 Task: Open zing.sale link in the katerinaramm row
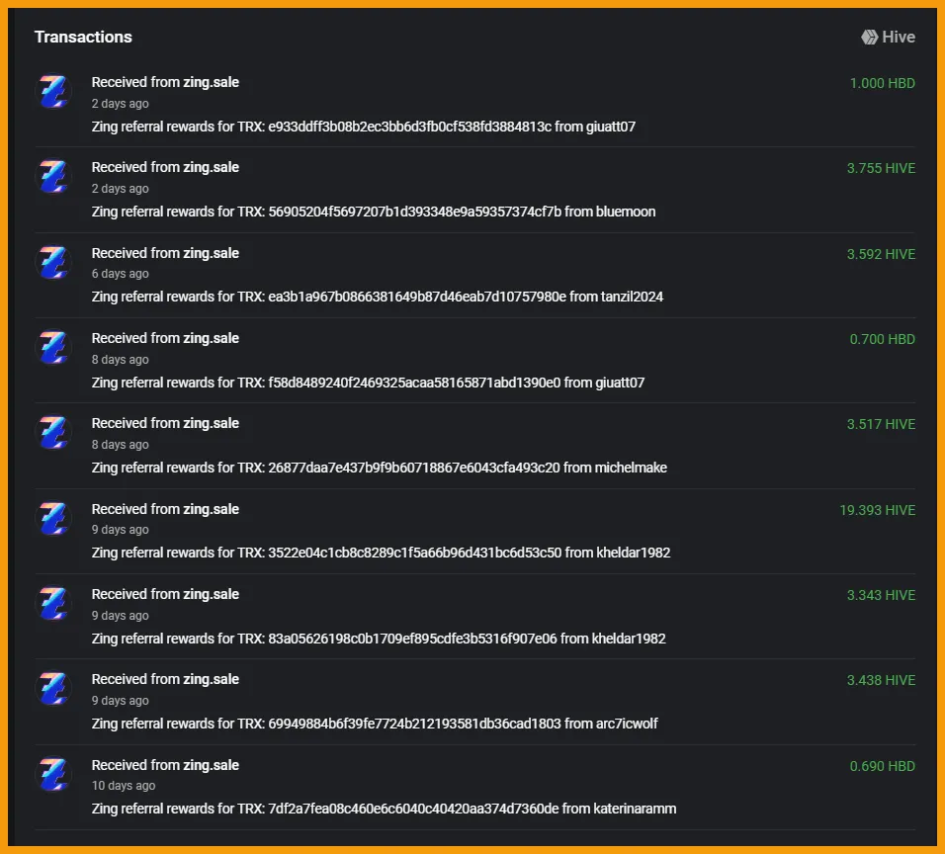(x=211, y=765)
